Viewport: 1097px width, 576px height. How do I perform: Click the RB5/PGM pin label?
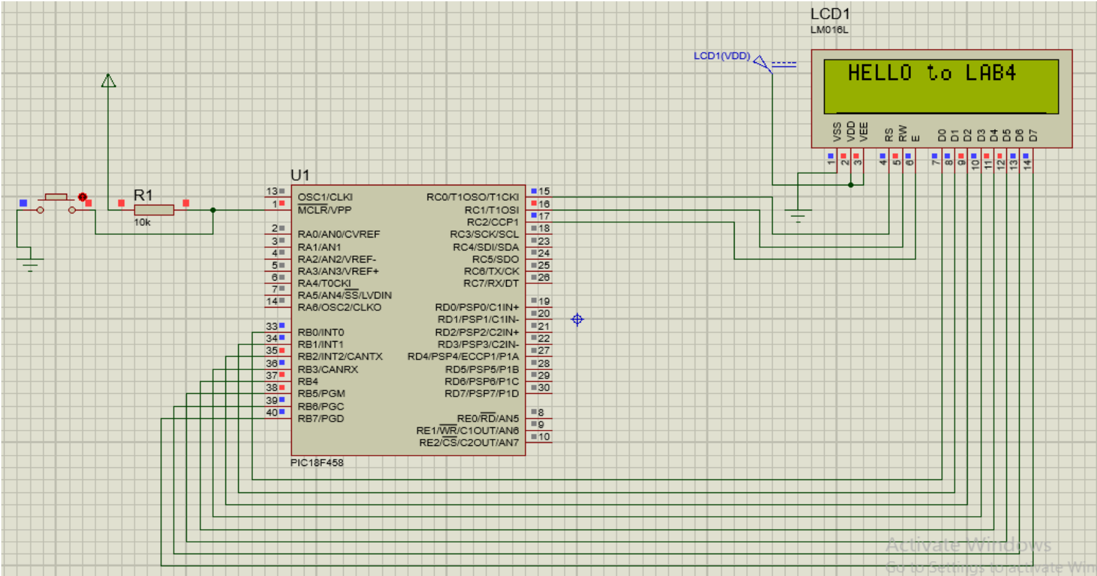321,394
